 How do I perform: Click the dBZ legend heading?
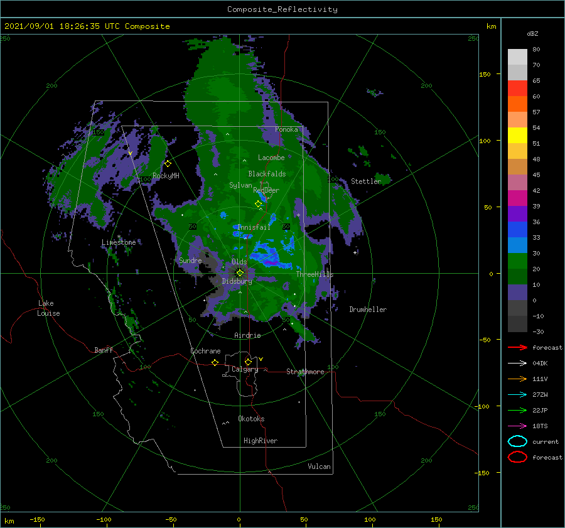pyautogui.click(x=532, y=34)
